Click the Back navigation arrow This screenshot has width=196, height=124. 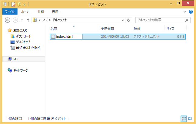pyautogui.click(x=8, y=20)
